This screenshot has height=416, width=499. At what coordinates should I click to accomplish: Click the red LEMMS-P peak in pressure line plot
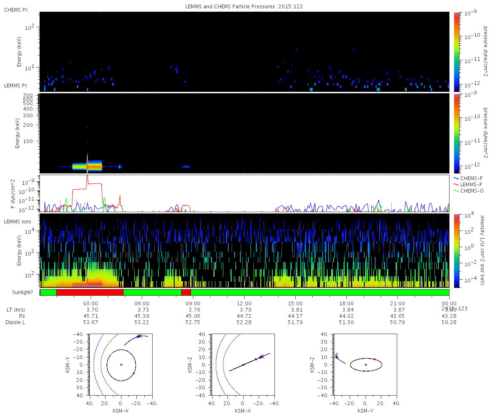(x=87, y=176)
